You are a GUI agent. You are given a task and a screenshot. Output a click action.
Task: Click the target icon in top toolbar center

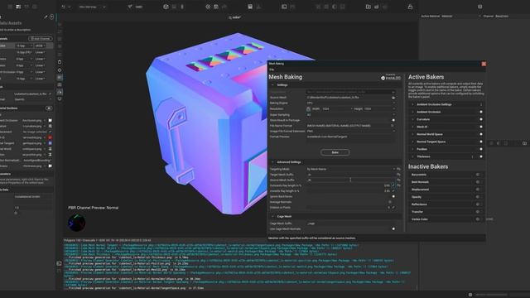point(208,7)
